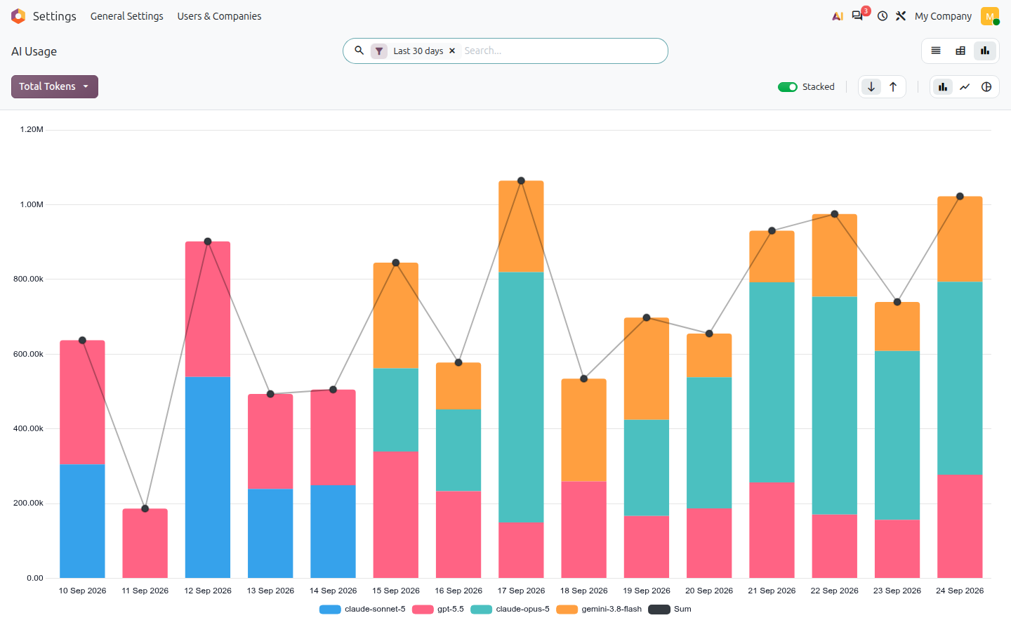Open the General Settings menu
The height and width of the screenshot is (632, 1011).
[x=127, y=16]
